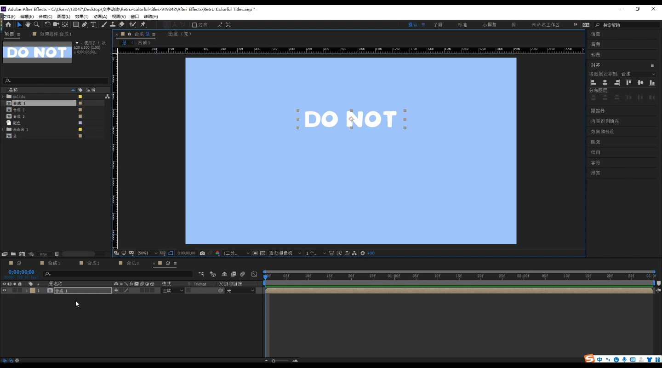The width and height of the screenshot is (662, 368).
Task: Click the 8 bpc color depth button
Action: 43,254
